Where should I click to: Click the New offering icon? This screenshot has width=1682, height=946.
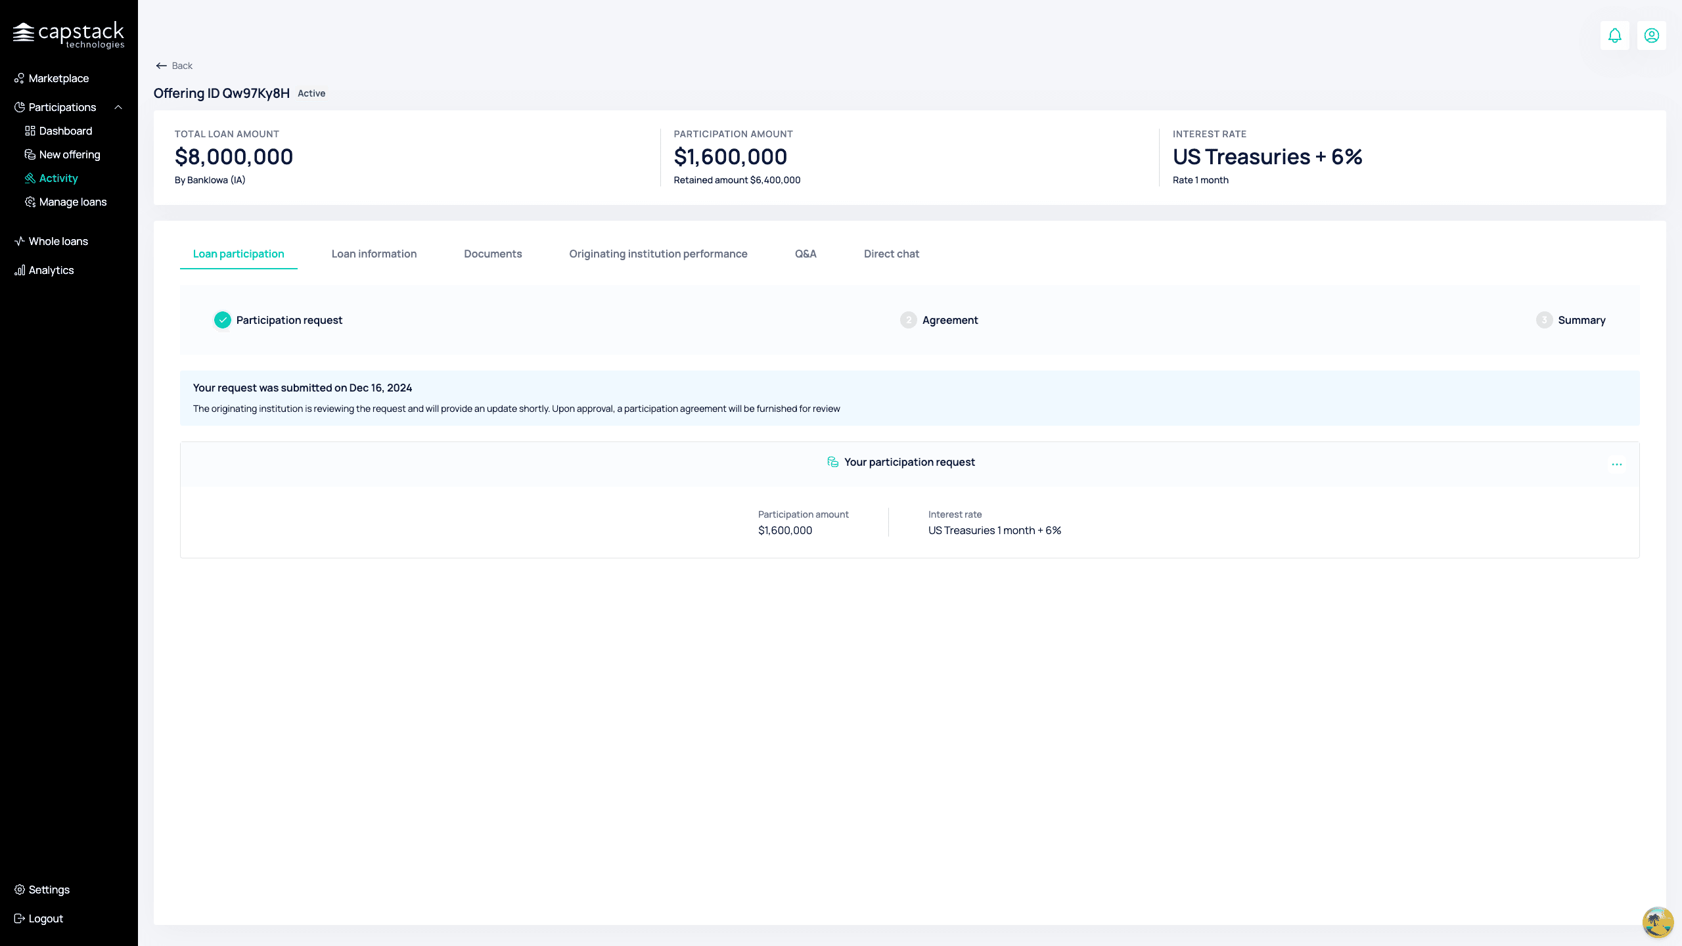click(30, 154)
